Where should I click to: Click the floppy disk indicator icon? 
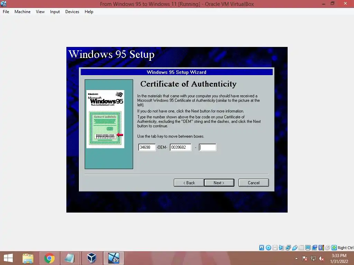275,248
